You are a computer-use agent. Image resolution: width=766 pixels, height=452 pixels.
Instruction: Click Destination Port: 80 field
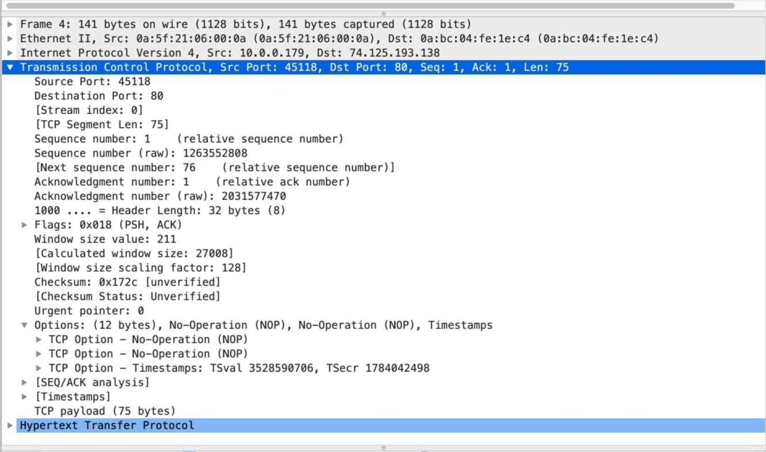click(x=98, y=96)
